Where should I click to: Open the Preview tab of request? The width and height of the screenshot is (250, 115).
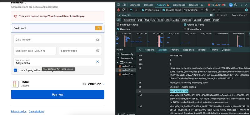175,50
